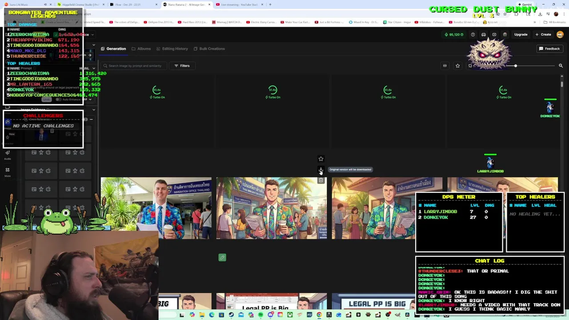Screen dimensions: 569x320
Task: Open the Albums tab
Action: (141, 48)
